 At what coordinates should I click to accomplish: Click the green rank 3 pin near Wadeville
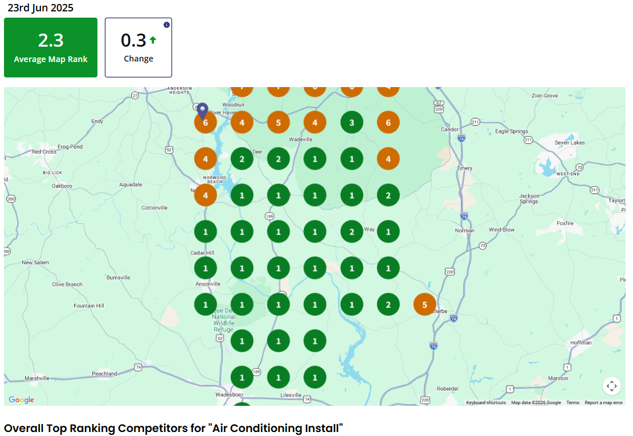tap(352, 122)
